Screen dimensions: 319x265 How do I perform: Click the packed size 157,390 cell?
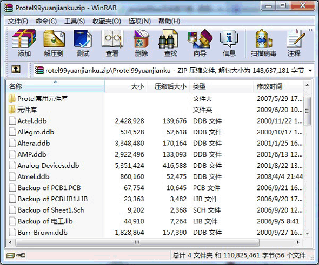(175, 233)
